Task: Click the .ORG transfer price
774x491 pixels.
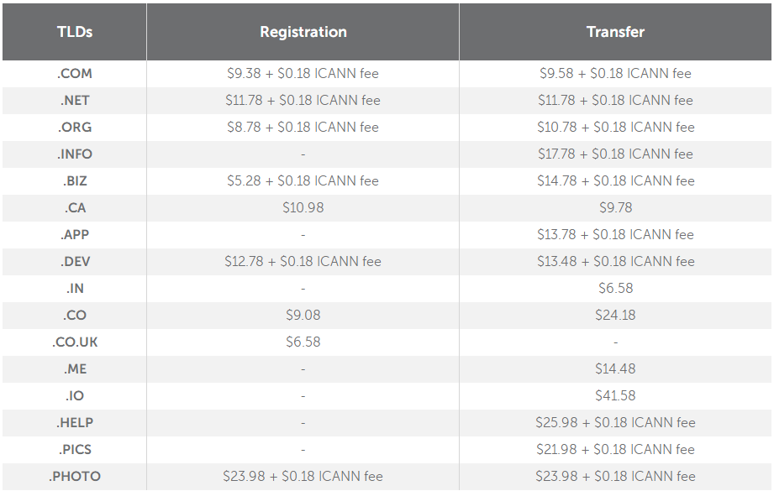Action: [615, 127]
